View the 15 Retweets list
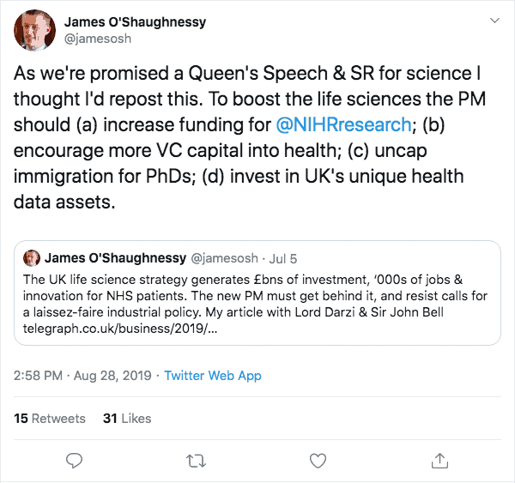This screenshot has height=483, width=515. click(50, 419)
